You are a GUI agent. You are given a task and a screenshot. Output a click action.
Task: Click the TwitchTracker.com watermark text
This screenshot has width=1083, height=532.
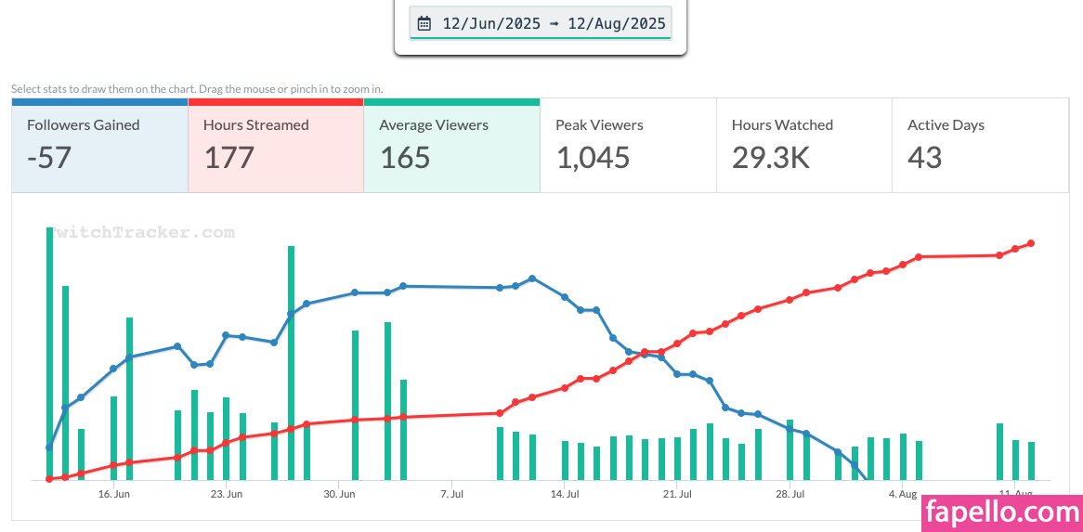(144, 233)
